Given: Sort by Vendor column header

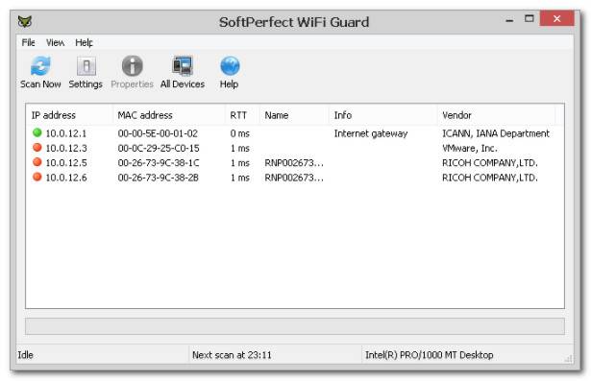Looking at the screenshot, I should (x=496, y=115).
